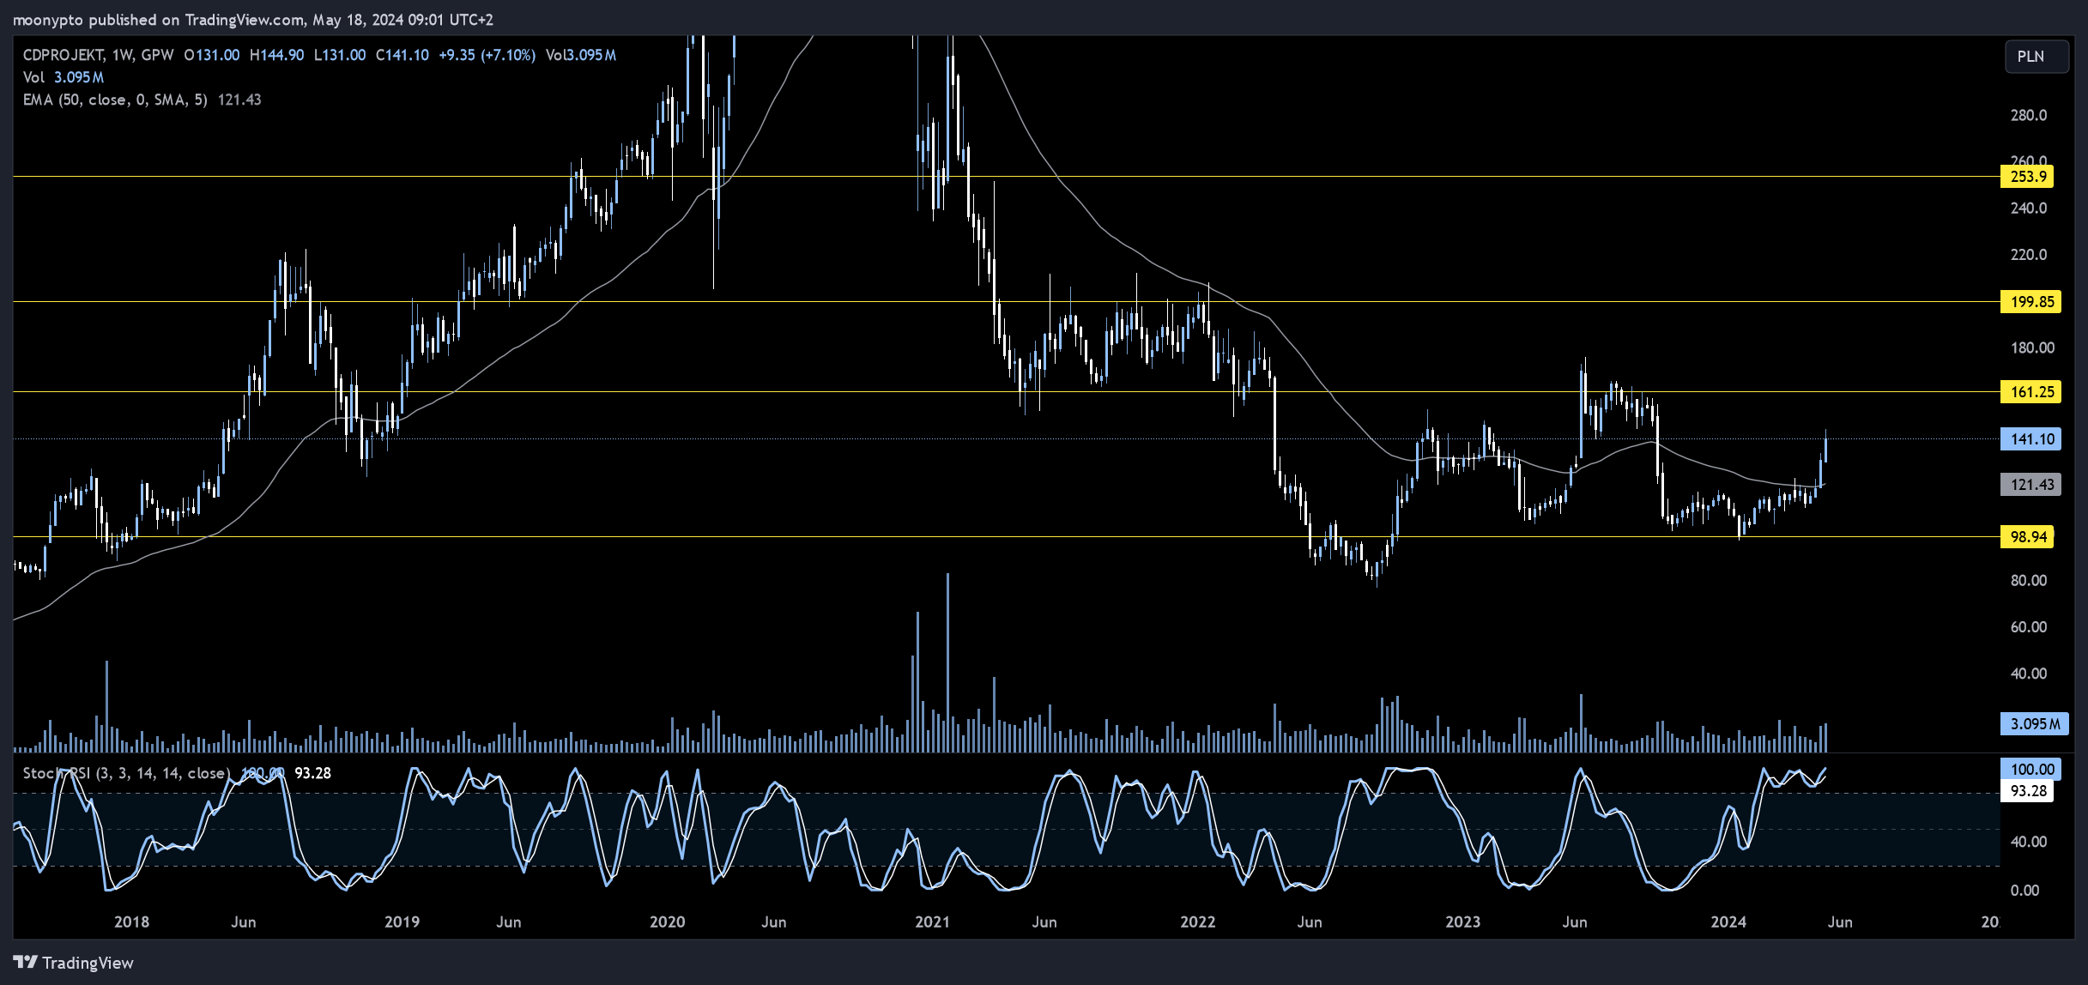Viewport: 2088px width, 985px height.
Task: Click the Vol 3.095M indicator legend
Action: [64, 77]
